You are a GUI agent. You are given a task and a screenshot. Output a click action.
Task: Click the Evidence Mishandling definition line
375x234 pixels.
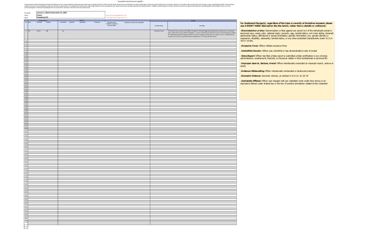point(278,71)
